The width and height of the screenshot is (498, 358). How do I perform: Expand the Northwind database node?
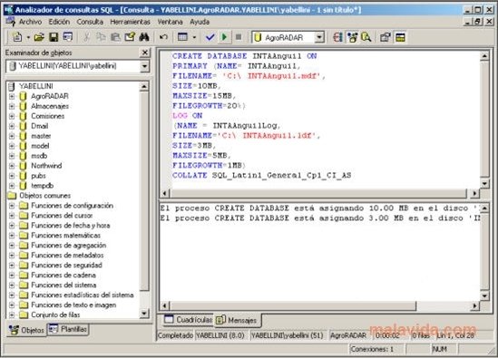[12, 166]
